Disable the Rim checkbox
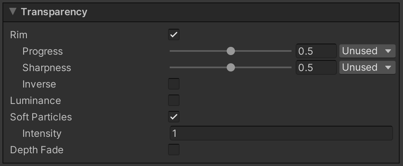This screenshot has width=403, height=166. (174, 35)
